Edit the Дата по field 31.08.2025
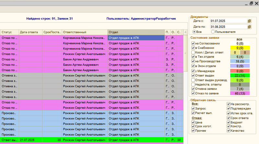The height and width of the screenshot is (144, 259). click(229, 27)
